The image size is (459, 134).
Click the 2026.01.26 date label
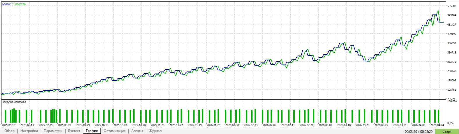coord(213,125)
